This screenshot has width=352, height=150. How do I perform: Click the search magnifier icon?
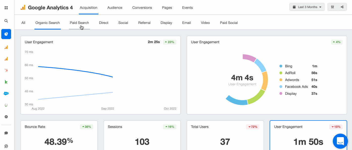coord(6,21)
